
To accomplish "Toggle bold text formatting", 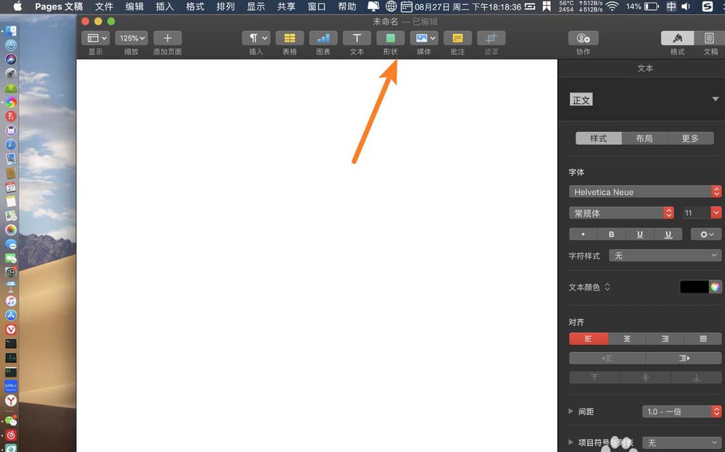I will click(x=611, y=234).
